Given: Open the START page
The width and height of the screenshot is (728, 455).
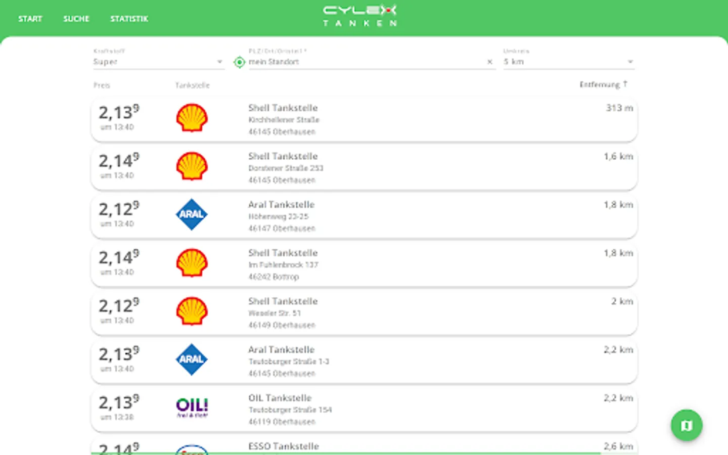Looking at the screenshot, I should click(x=30, y=19).
